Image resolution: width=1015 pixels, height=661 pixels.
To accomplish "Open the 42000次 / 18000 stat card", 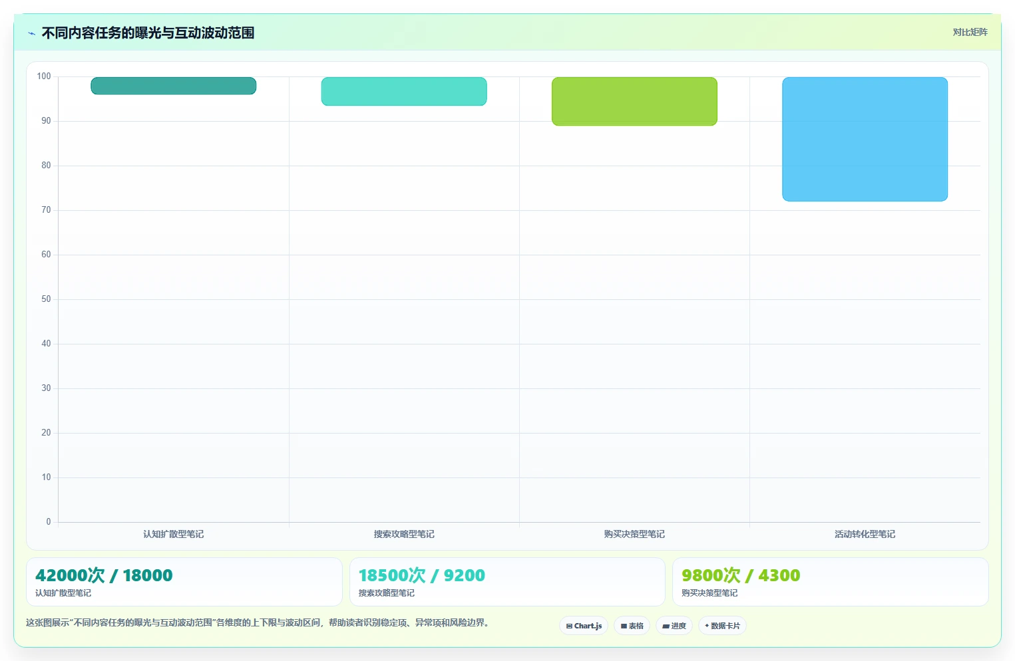I will coord(184,582).
